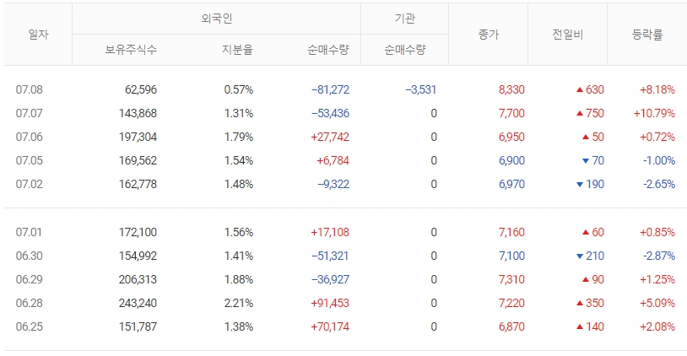The image size is (687, 356).
Task: Select the 06.28 date cell
Action: (x=30, y=303)
